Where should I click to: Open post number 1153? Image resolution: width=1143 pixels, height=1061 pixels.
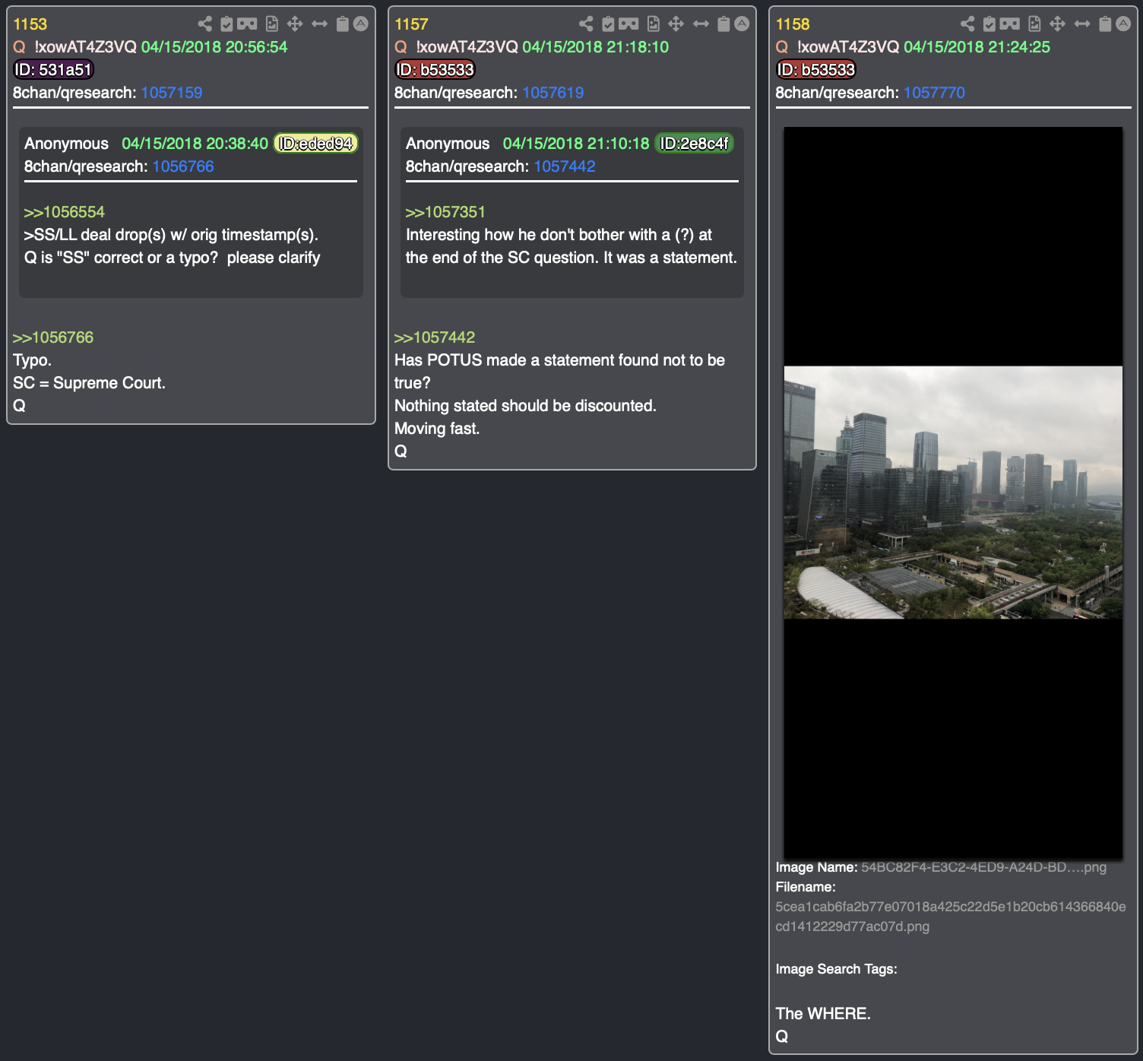click(30, 24)
